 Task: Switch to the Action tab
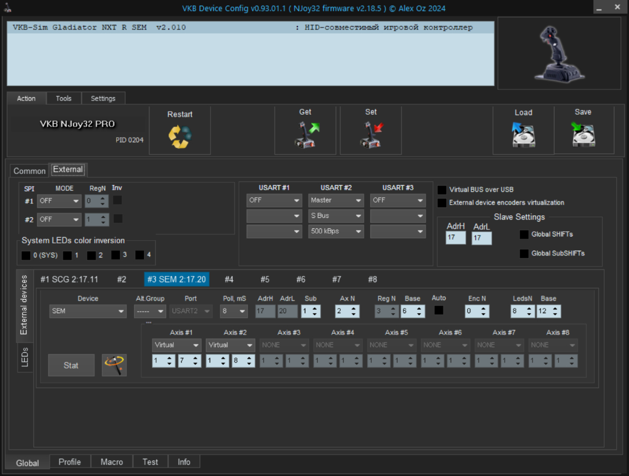coord(26,98)
